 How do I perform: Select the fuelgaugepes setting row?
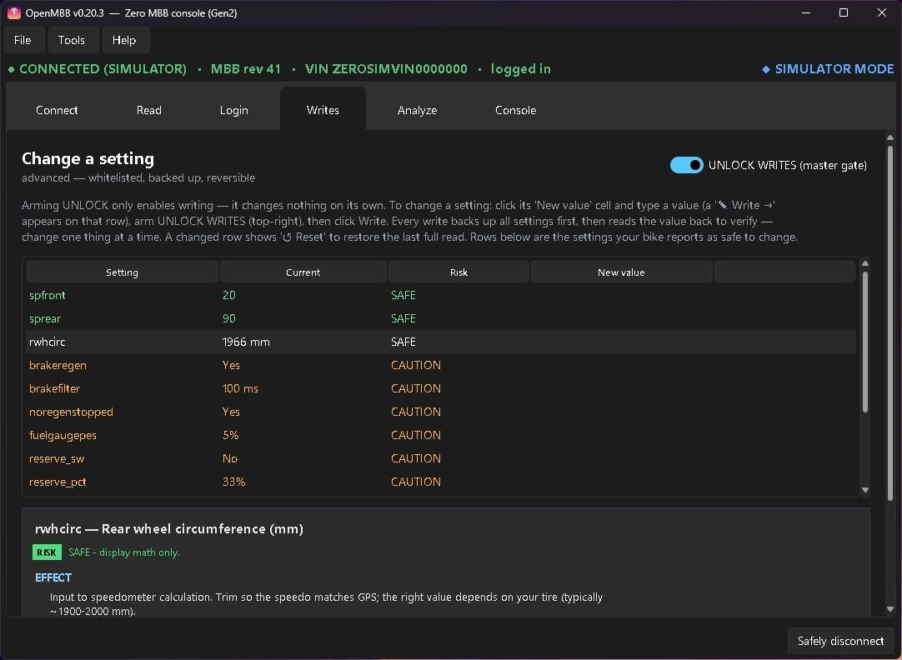pos(441,435)
